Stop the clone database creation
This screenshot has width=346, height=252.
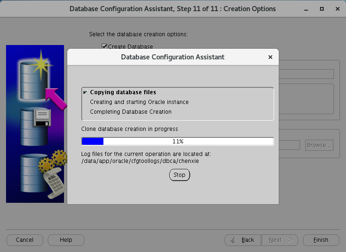[x=179, y=175]
